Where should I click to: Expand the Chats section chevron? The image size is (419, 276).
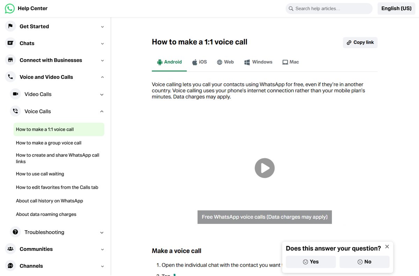pyautogui.click(x=102, y=44)
